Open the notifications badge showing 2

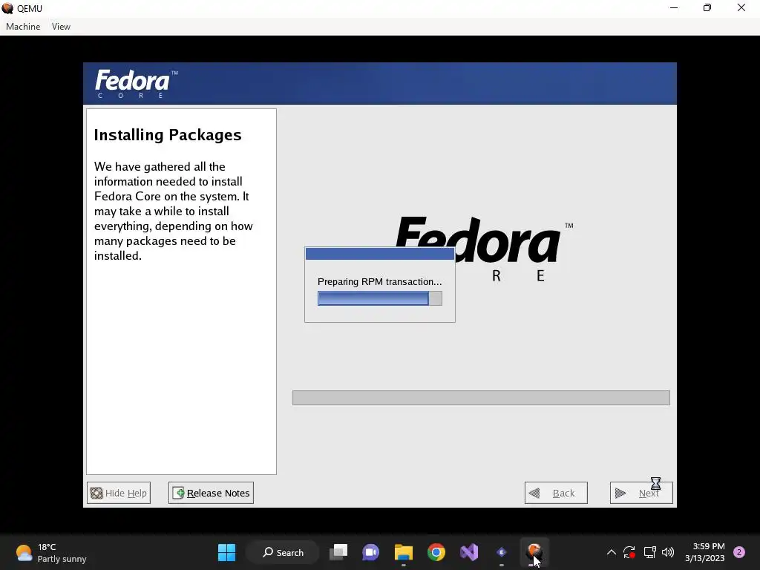[739, 552]
